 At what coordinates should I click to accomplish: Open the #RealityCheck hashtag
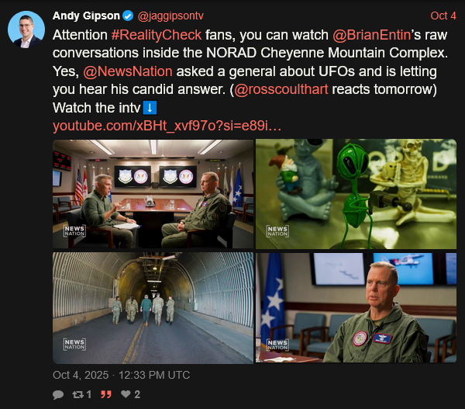157,35
